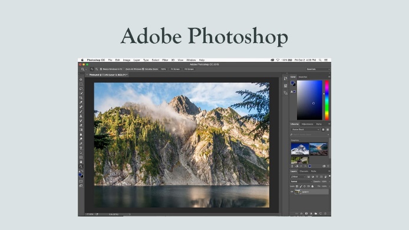The image size is (409, 230).
Task: Switch to the Swatches tab
Action: point(303,77)
